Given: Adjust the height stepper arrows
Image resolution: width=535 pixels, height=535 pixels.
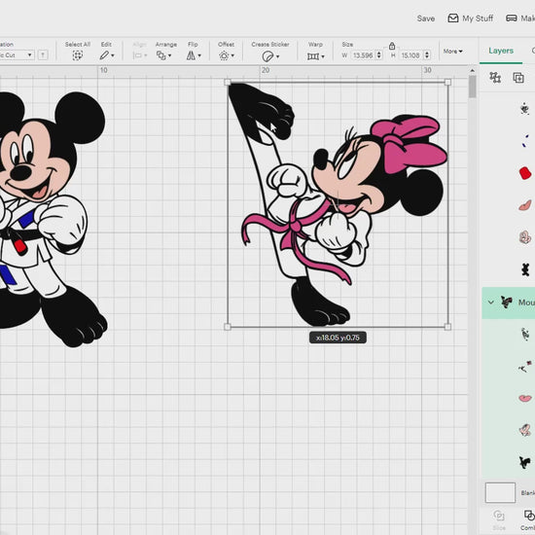Looking at the screenshot, I should (x=426, y=55).
